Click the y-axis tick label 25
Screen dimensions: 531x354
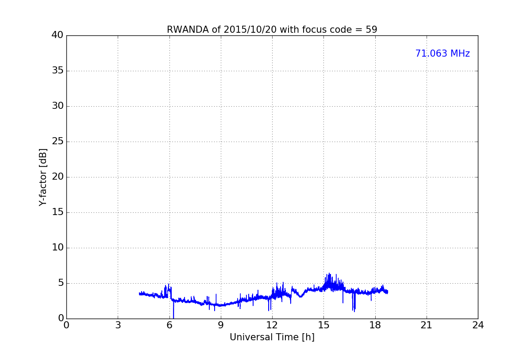click(58, 142)
